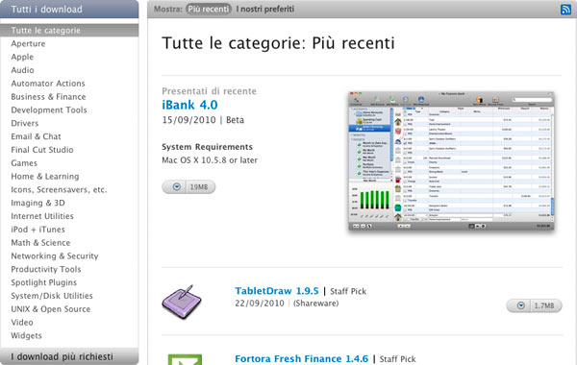The image size is (577, 365).
Task: Open Email & Chat category
Action: click(x=36, y=136)
